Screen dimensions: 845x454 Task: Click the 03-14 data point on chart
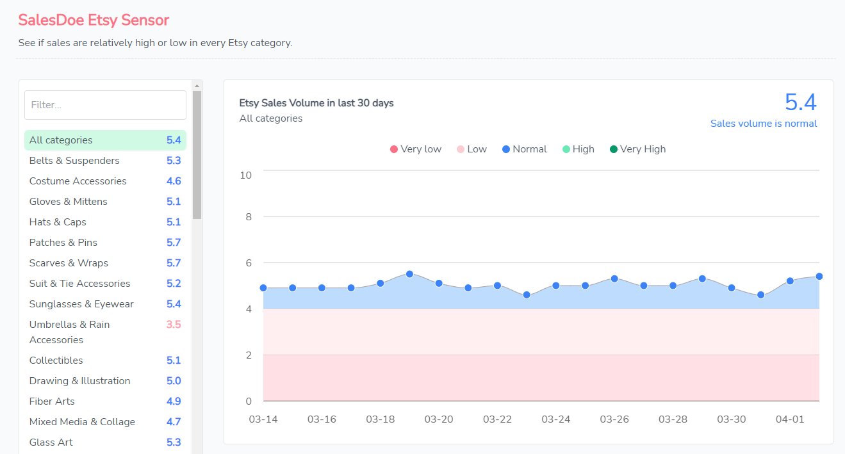tap(263, 288)
